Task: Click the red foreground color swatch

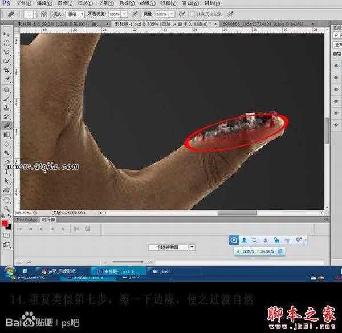Action: coord(5,224)
